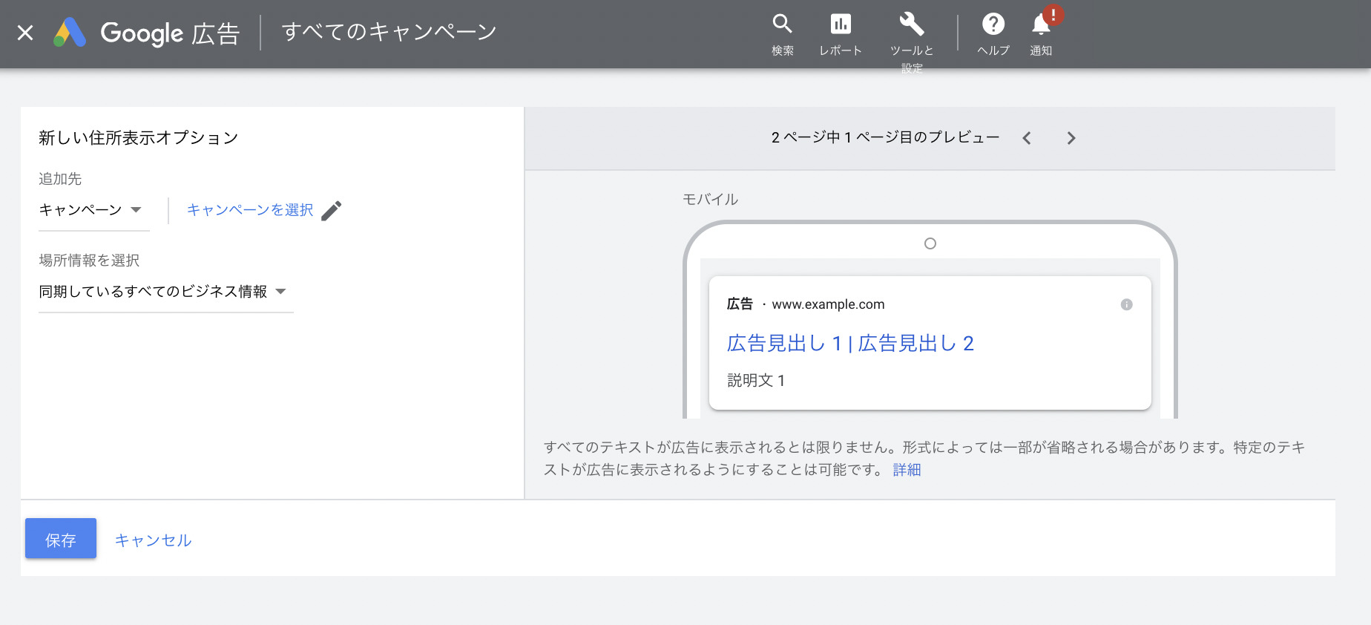Close the location extension editor with X

(25, 33)
